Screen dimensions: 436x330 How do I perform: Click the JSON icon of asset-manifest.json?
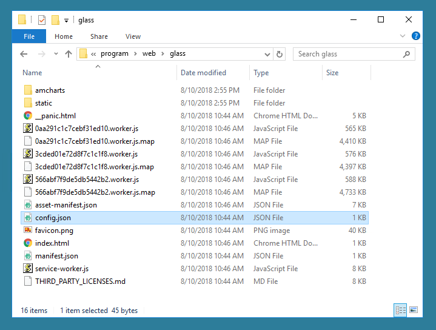[28, 205]
